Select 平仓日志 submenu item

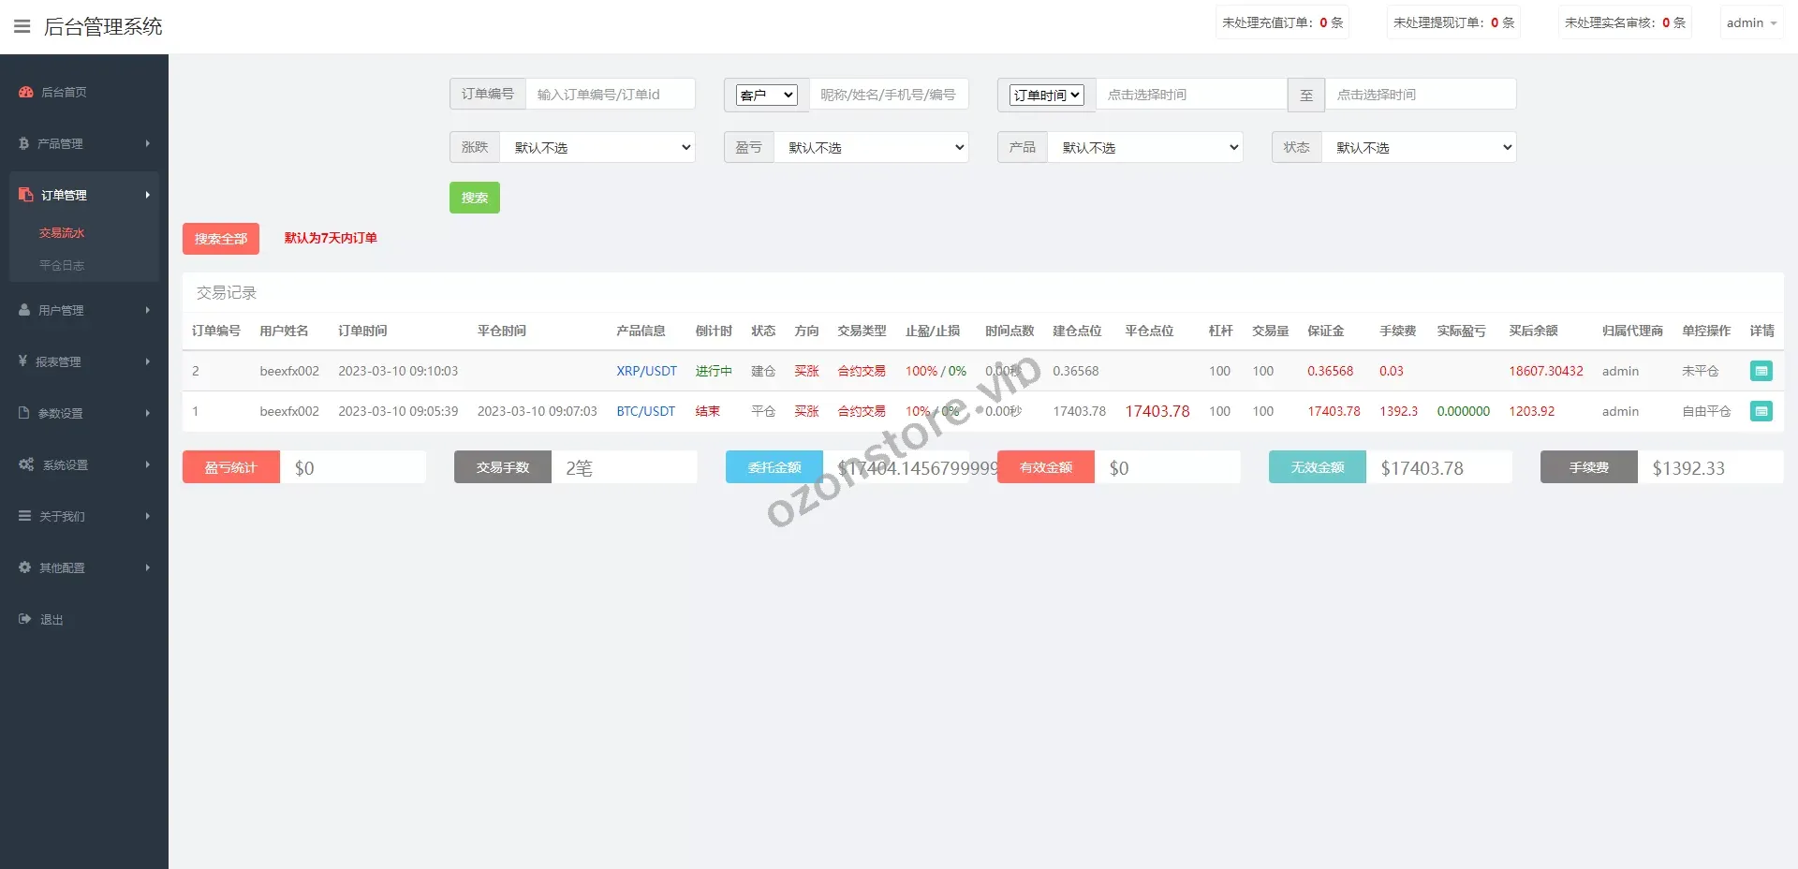click(62, 265)
